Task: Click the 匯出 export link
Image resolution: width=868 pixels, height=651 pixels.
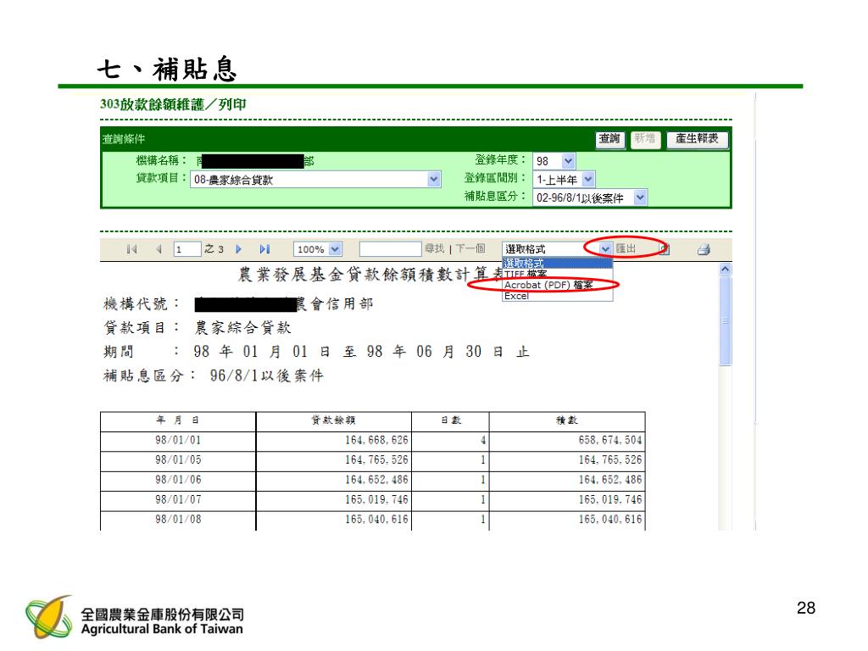Action: click(626, 248)
